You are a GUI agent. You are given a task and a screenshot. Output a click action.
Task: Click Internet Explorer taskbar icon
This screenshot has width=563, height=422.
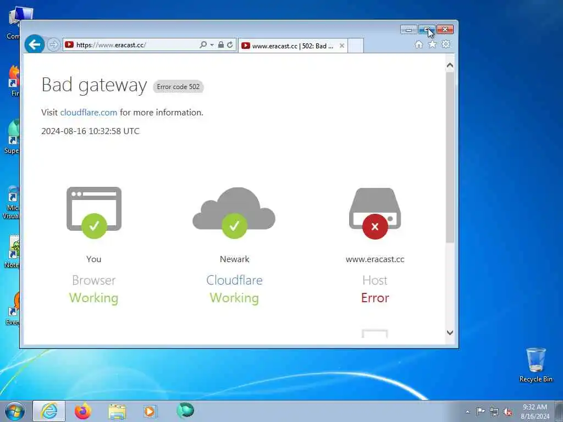pyautogui.click(x=49, y=411)
